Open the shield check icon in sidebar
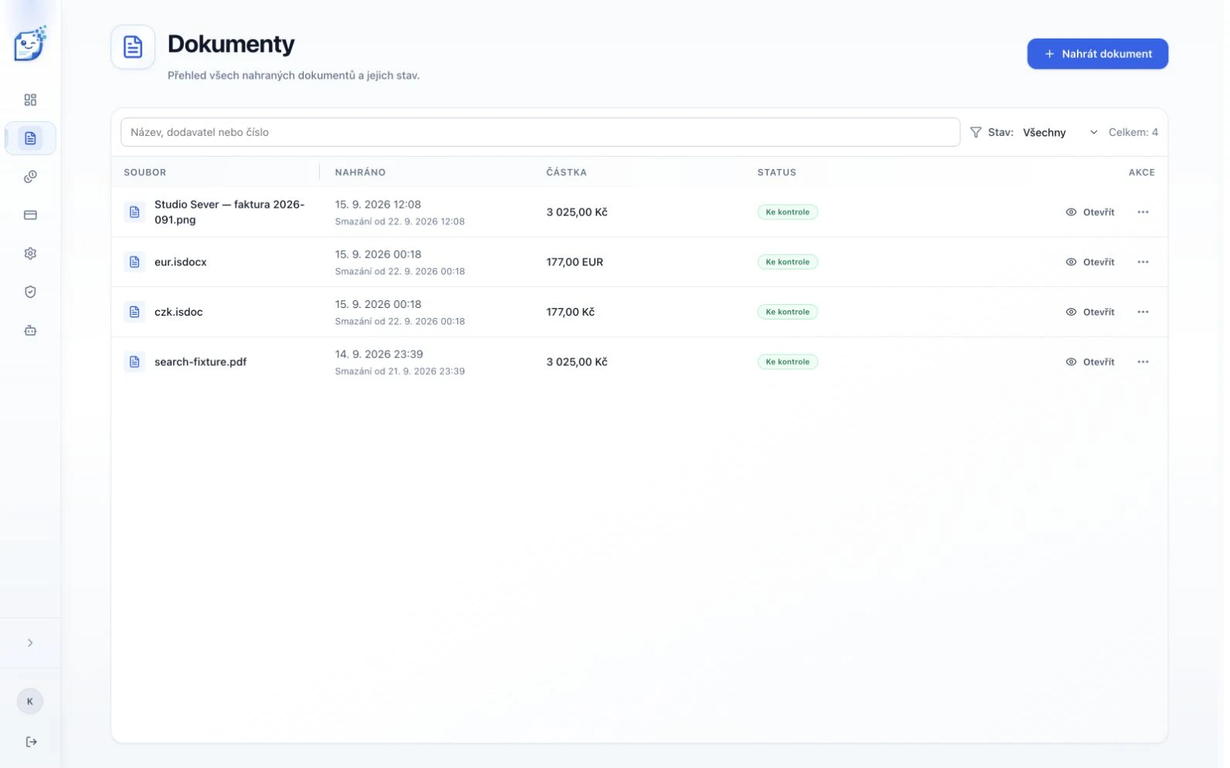Image resolution: width=1230 pixels, height=768 pixels. 30,292
